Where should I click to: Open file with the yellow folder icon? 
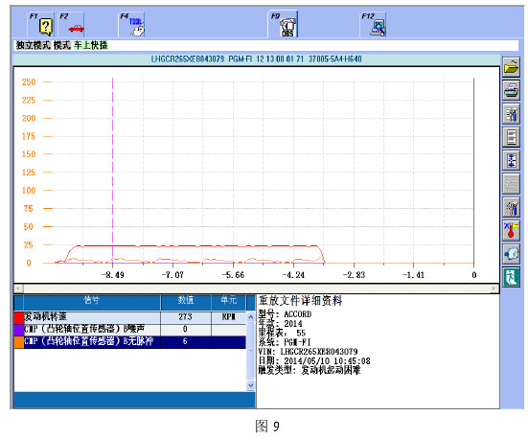[x=511, y=67]
